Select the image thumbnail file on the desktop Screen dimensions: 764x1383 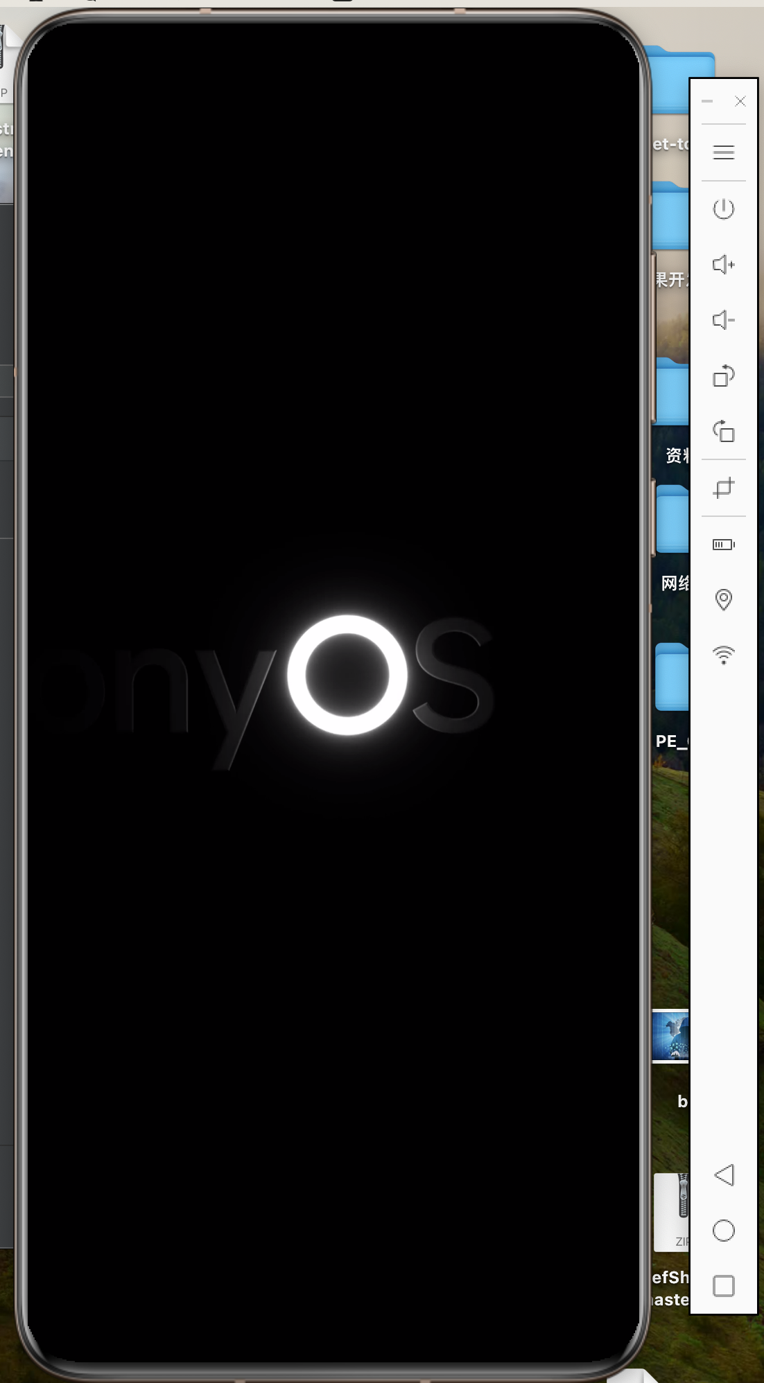click(670, 1036)
